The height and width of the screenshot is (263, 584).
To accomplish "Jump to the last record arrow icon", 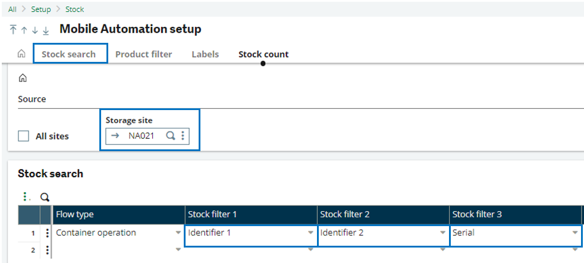I will [46, 30].
